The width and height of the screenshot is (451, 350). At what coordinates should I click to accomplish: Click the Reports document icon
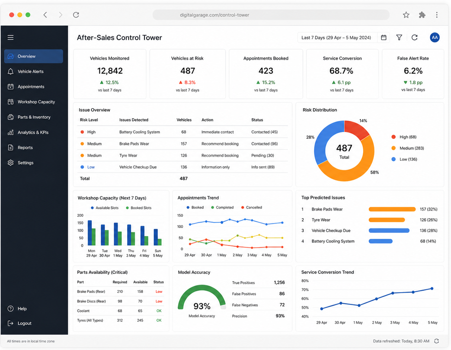coord(10,148)
